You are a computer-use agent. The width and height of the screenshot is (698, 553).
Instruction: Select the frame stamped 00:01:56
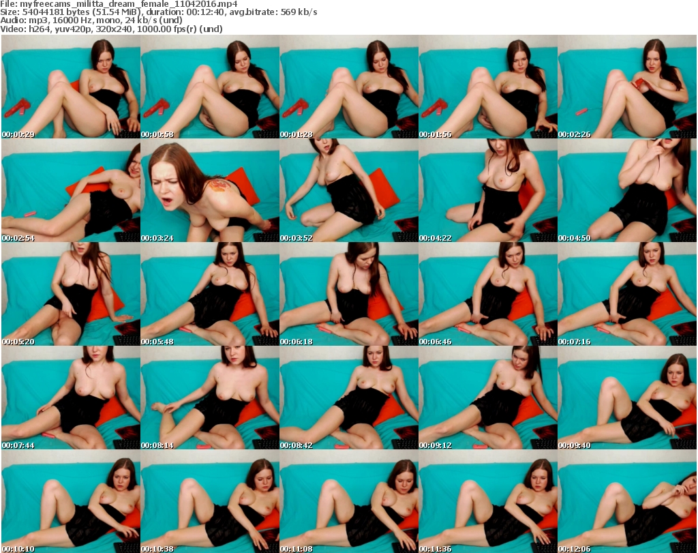point(488,87)
